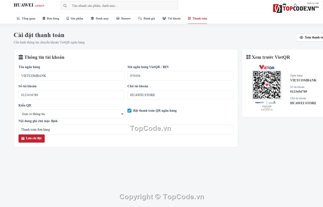
Task: Click the Lưu cài đặt save button
Action: click(x=32, y=138)
